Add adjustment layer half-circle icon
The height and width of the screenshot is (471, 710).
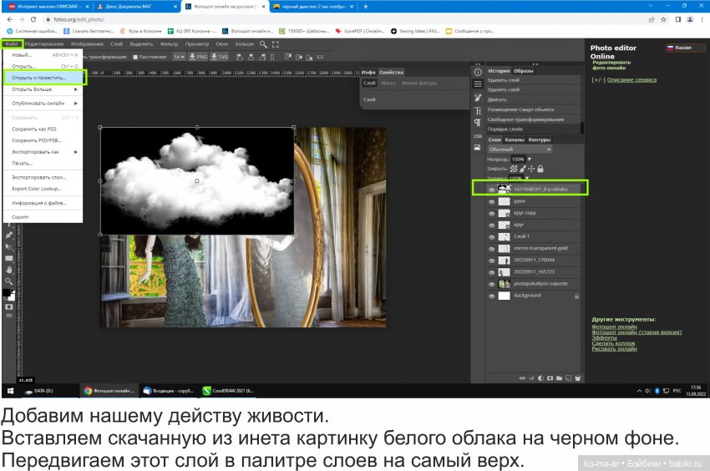pyautogui.click(x=540, y=378)
